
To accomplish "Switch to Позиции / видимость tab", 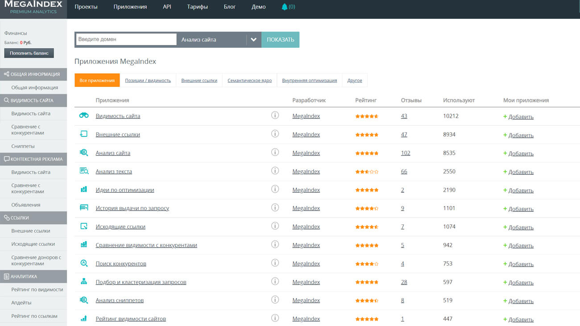I will [148, 81].
